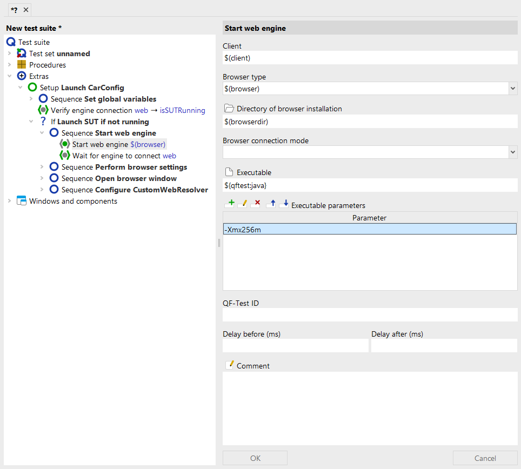Select the -Xmx256m parameter row
The width and height of the screenshot is (521, 469).
click(369, 230)
